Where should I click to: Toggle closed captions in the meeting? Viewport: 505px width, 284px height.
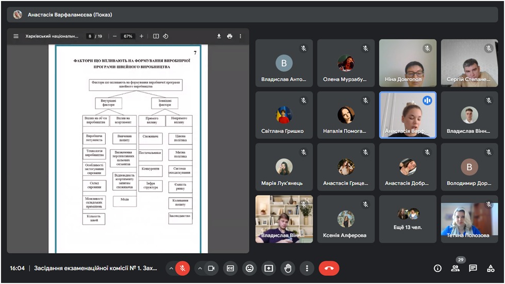pyautogui.click(x=230, y=268)
